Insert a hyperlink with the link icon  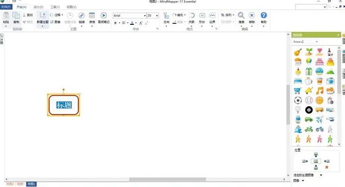[x=81, y=15]
